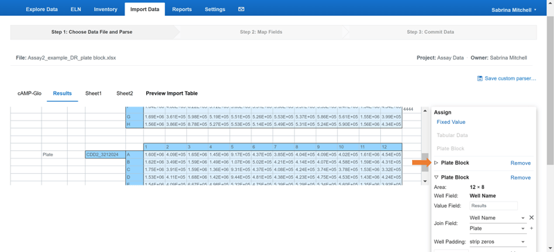
Task: Collapse the expanded Plate Block section
Action: pyautogui.click(x=436, y=177)
